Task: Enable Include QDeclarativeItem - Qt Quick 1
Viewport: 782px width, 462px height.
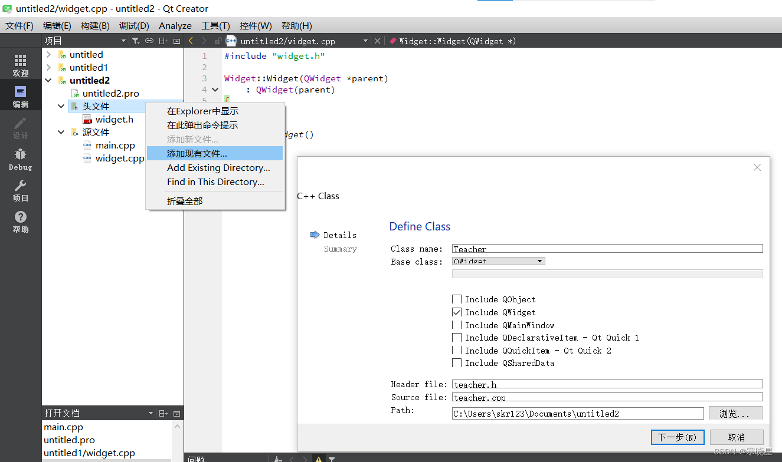Action: click(x=457, y=338)
